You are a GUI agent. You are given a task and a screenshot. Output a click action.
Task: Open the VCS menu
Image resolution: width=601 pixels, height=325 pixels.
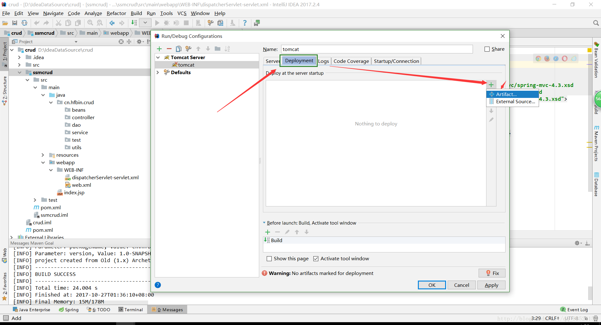(182, 13)
